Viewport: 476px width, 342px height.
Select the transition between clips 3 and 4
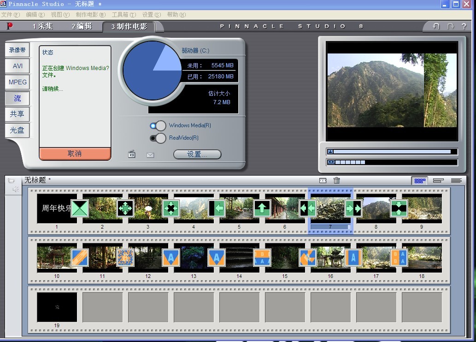tap(171, 208)
